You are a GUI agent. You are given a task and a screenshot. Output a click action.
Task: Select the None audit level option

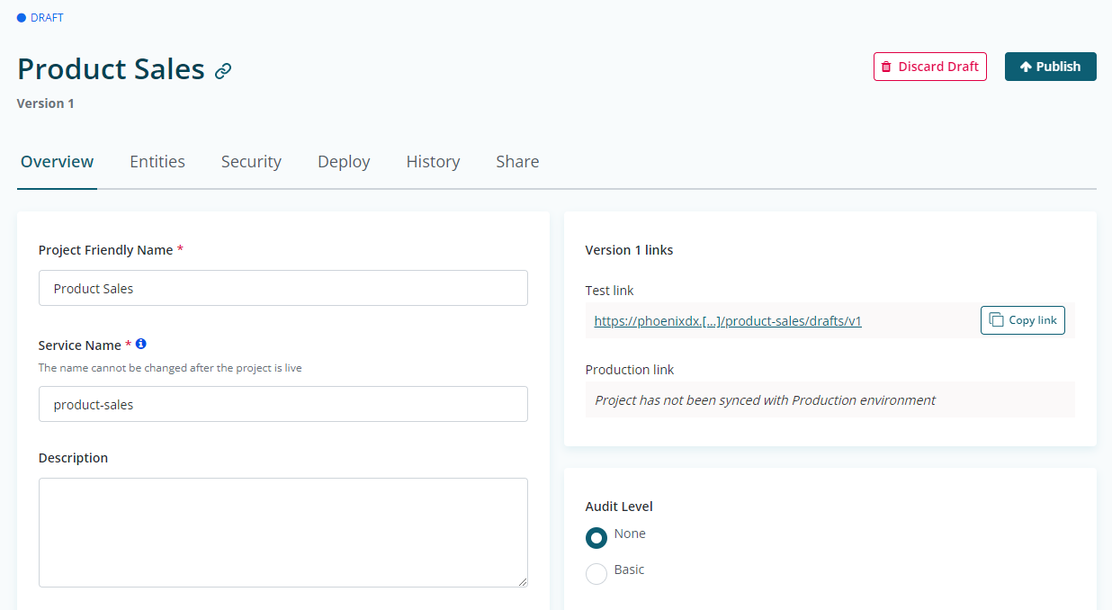(596, 537)
